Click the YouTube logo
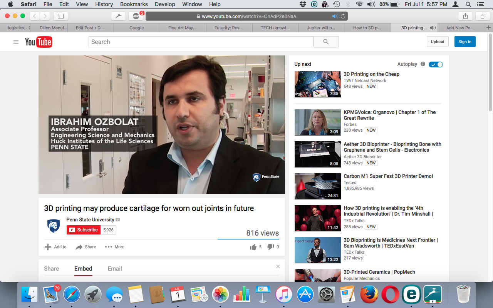 (39, 42)
